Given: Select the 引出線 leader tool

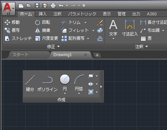Looking at the screenshot, I should pos(150,30).
